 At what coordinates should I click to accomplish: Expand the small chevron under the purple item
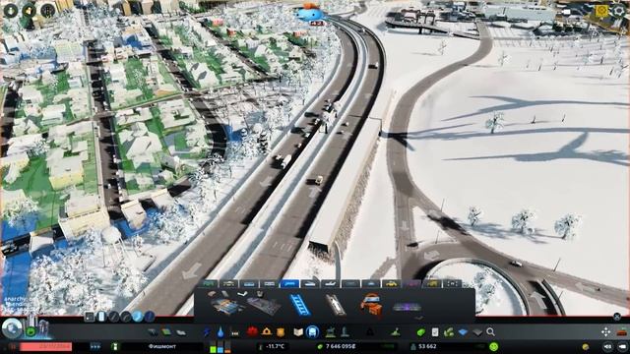click(x=418, y=318)
